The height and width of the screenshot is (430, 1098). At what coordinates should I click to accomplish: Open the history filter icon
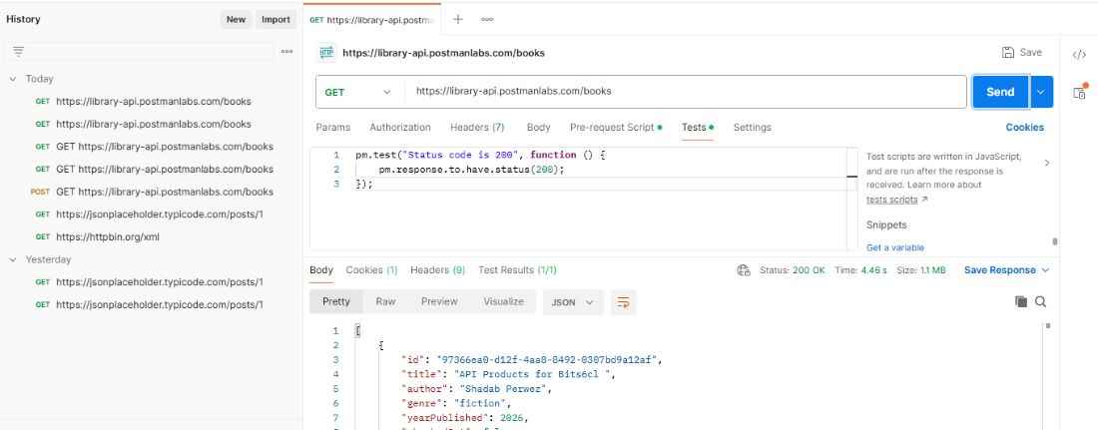pyautogui.click(x=18, y=51)
